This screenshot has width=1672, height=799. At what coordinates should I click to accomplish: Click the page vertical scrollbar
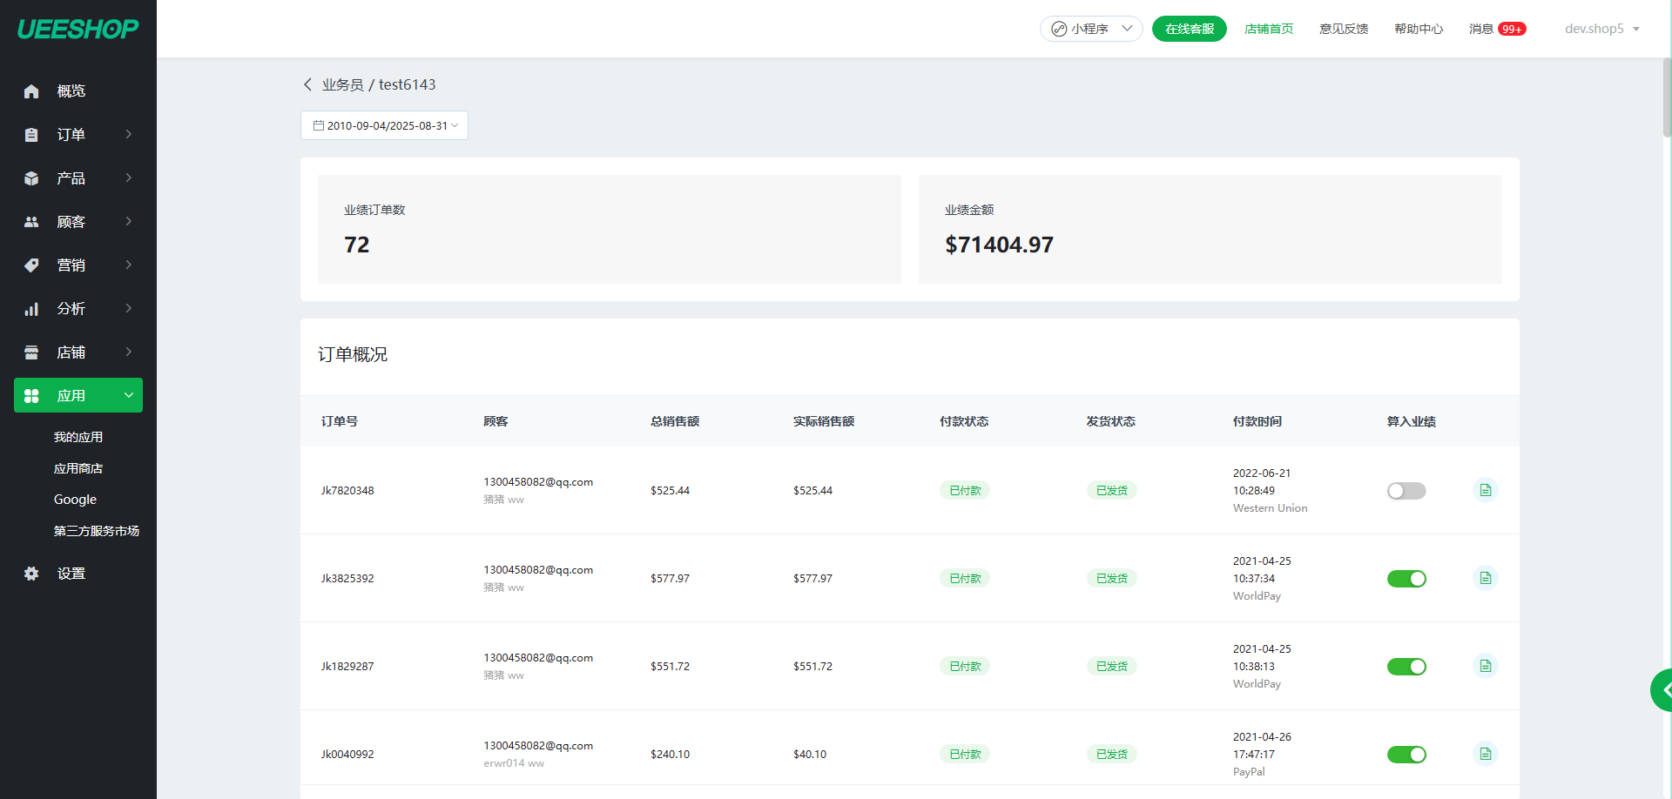pyautogui.click(x=1667, y=96)
